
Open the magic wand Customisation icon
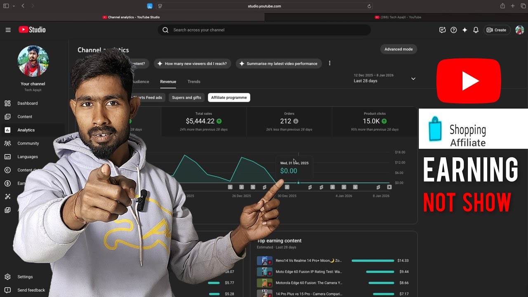7,197
